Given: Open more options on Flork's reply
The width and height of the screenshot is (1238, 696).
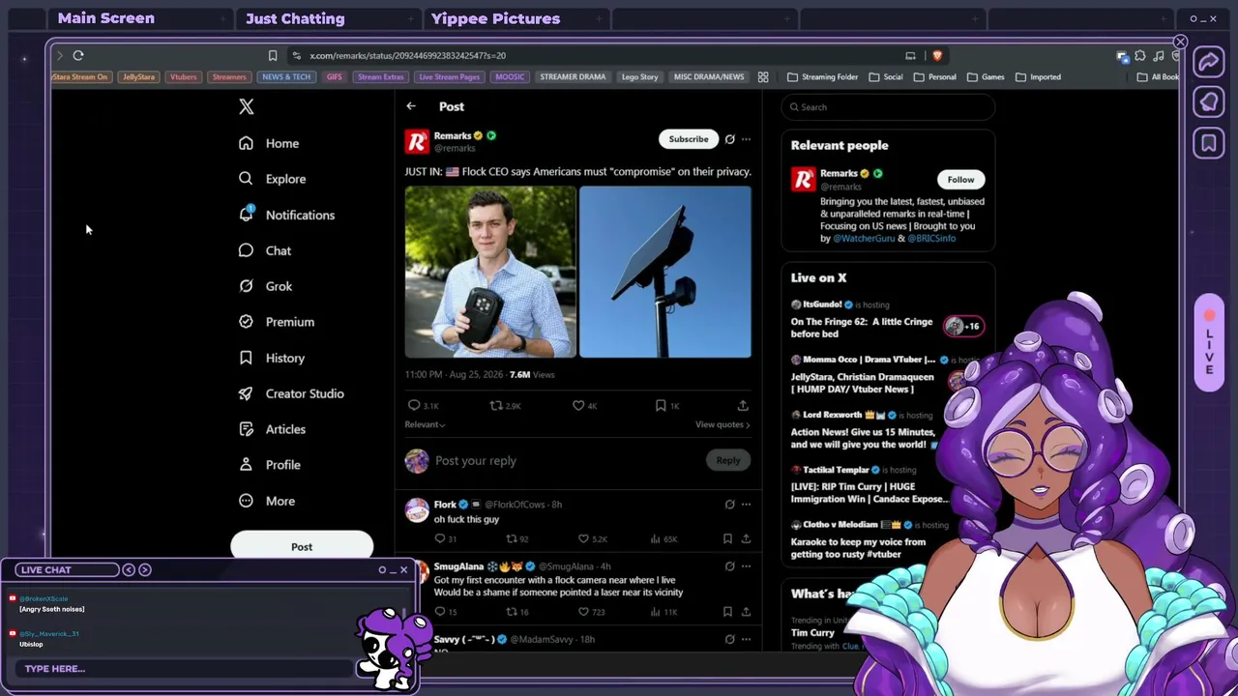Looking at the screenshot, I should [x=746, y=505].
